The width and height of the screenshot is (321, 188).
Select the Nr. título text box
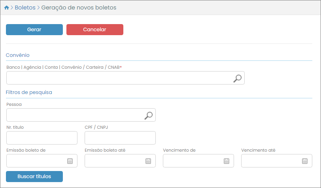pos(42,138)
